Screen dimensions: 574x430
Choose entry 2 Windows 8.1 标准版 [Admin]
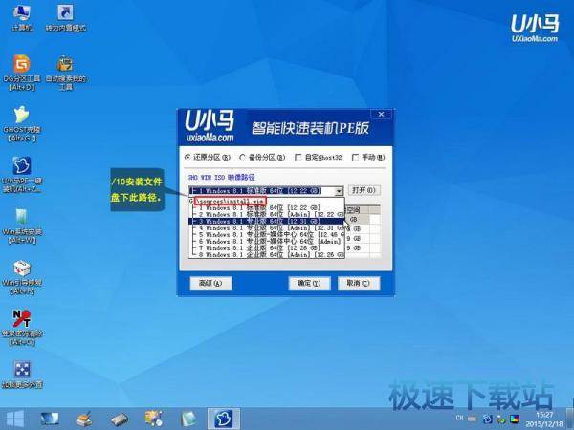(x=266, y=214)
